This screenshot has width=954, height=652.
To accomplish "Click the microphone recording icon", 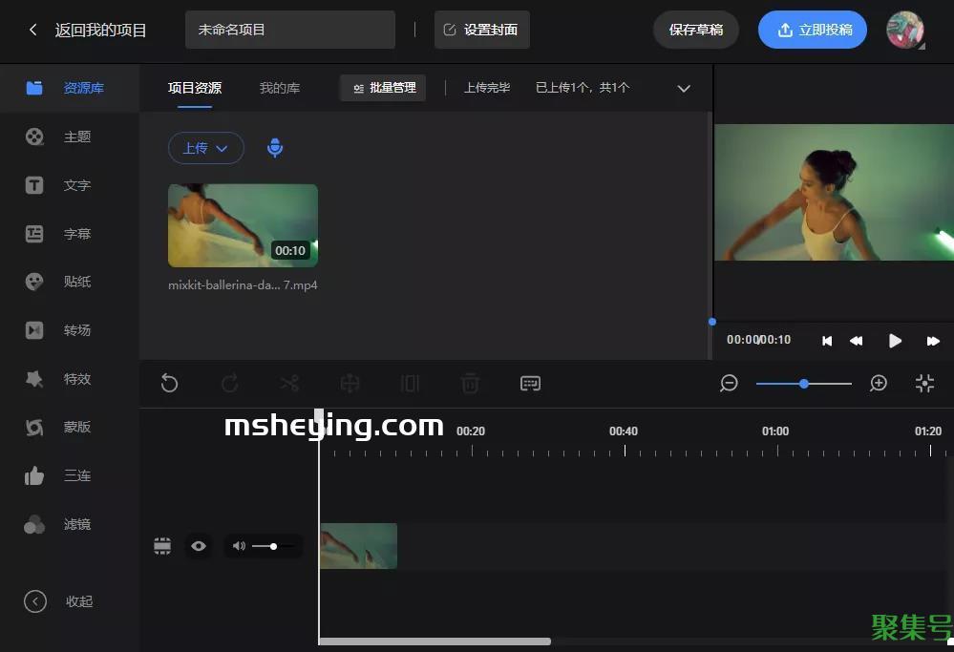I will (275, 148).
